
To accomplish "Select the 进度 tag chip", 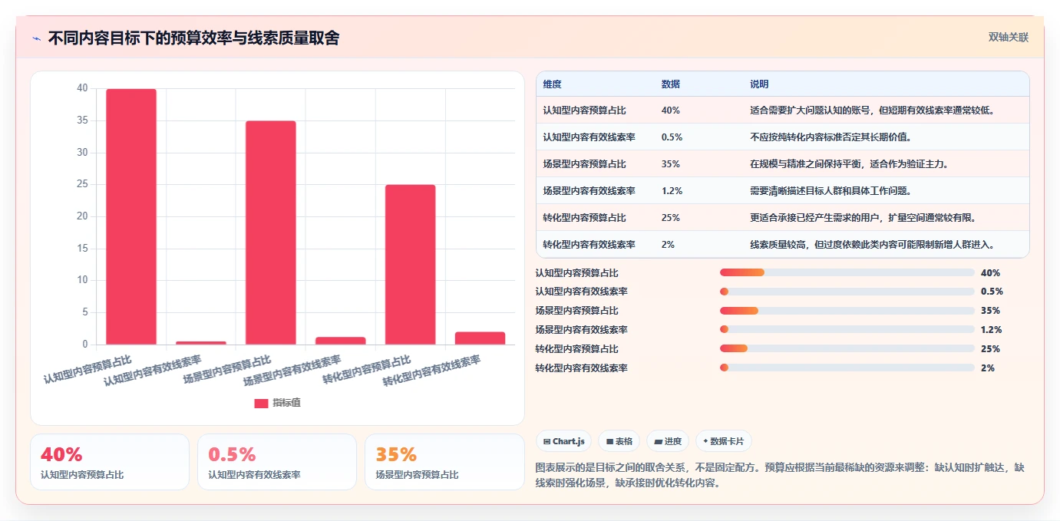I will [x=668, y=441].
